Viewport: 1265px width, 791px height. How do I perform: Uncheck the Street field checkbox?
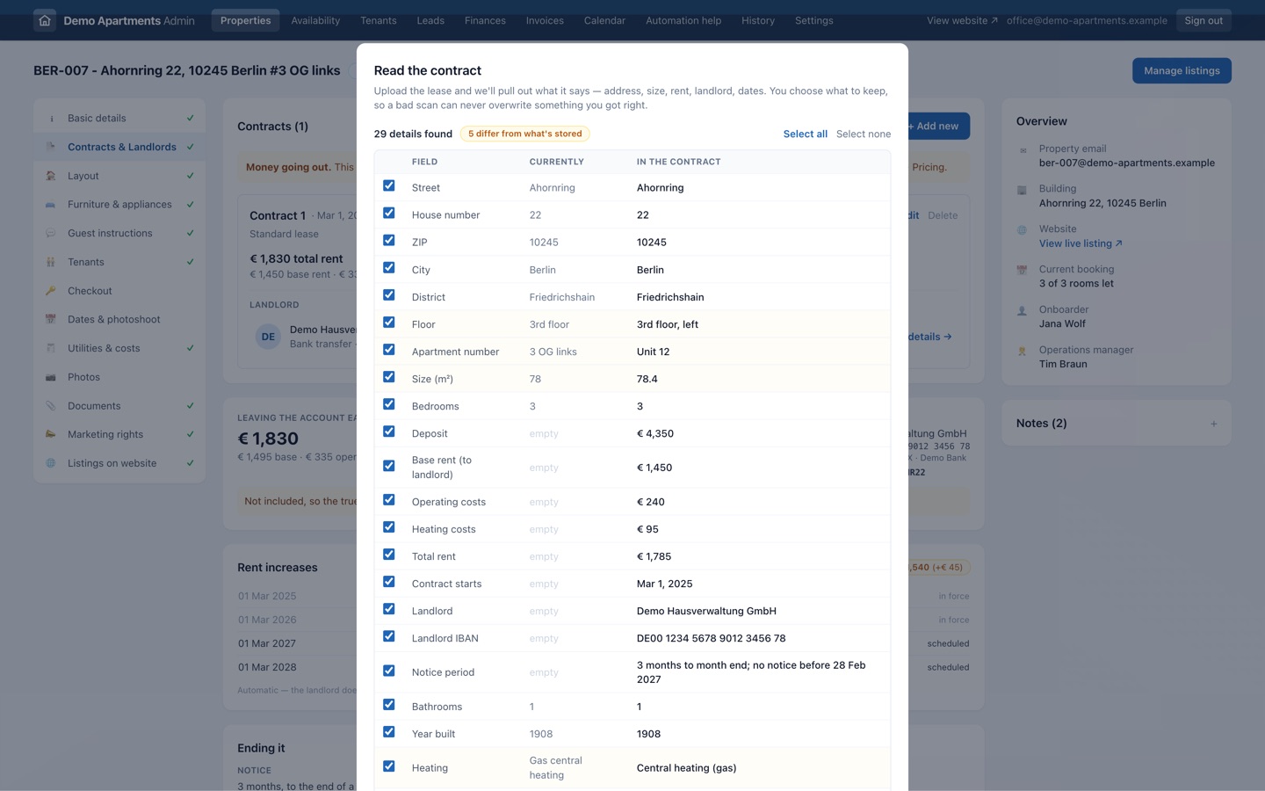pos(389,186)
